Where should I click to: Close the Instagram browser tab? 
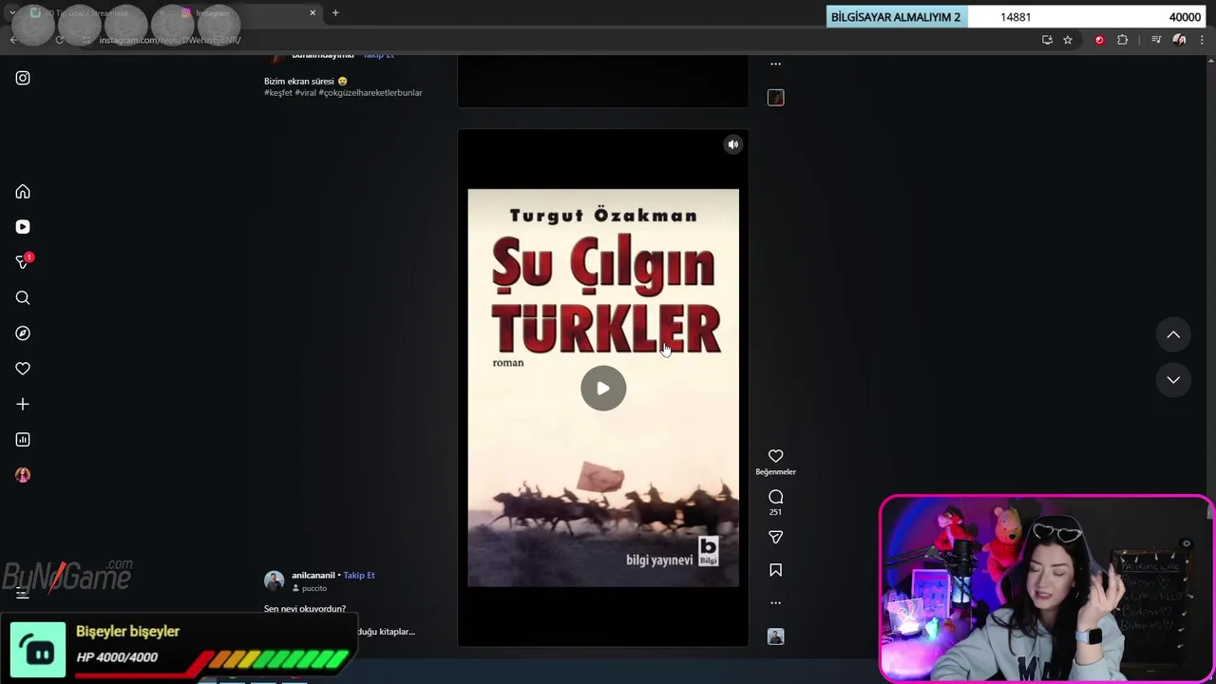(x=313, y=13)
